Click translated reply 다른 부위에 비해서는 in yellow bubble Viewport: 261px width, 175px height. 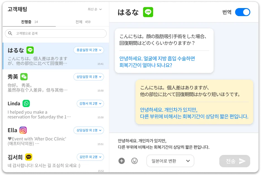pyautogui.click(x=194, y=116)
